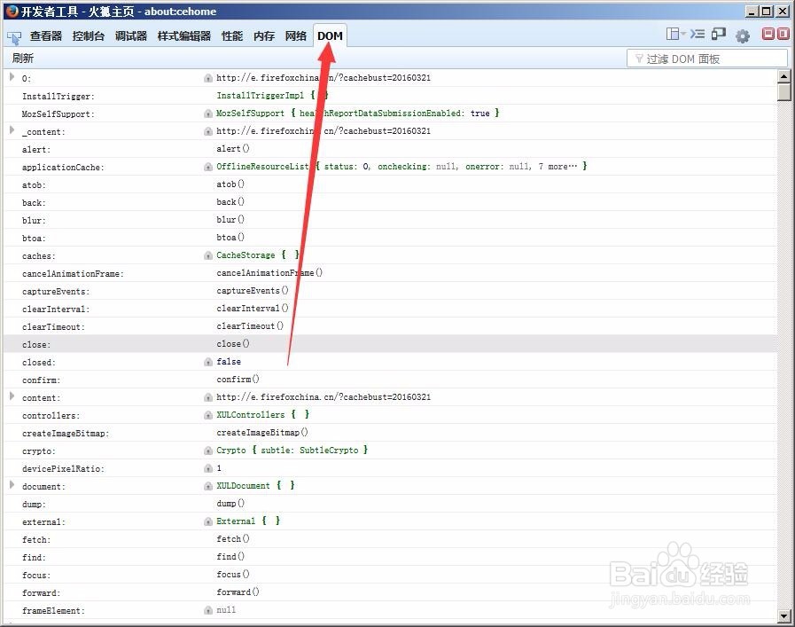Switch to the 网络 tab

(x=295, y=36)
